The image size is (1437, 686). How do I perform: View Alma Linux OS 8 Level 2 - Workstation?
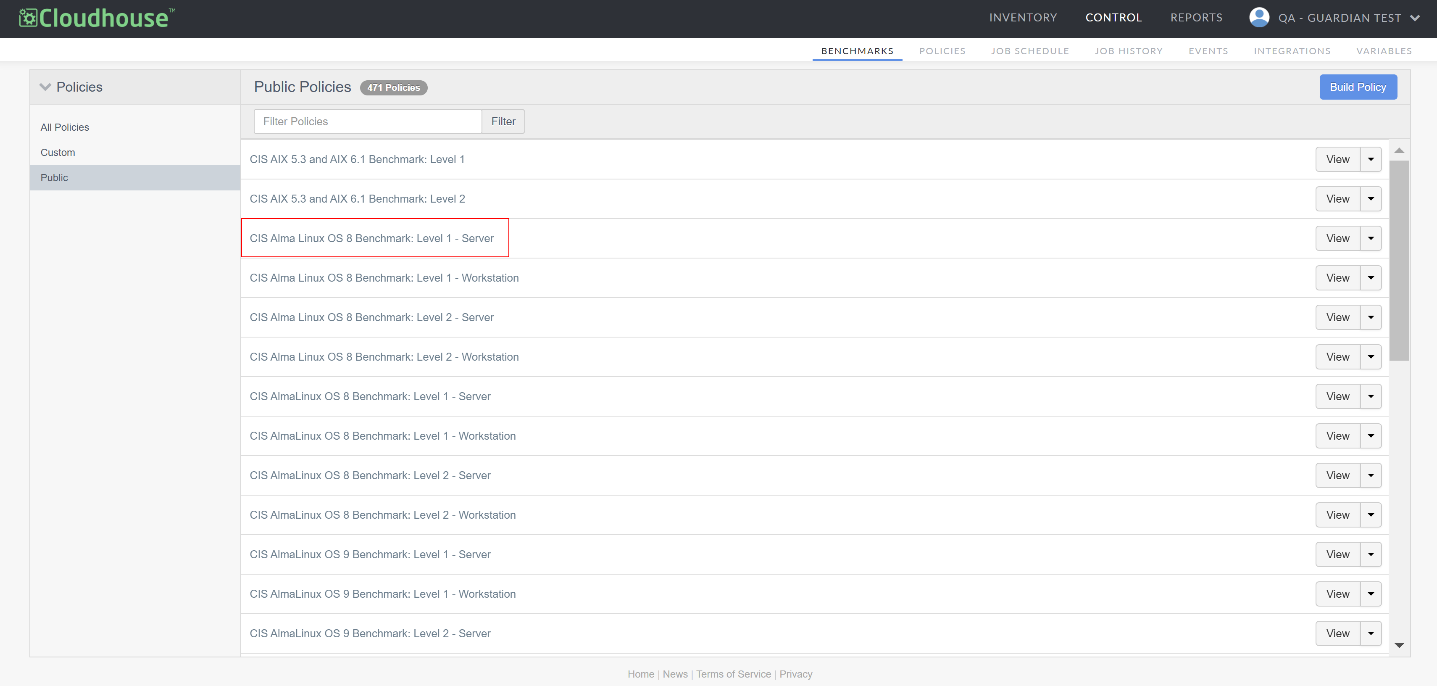1338,357
